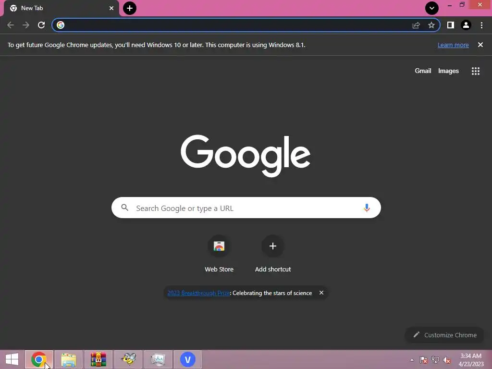
Task: Open File Explorer from the taskbar
Action: pos(69,359)
